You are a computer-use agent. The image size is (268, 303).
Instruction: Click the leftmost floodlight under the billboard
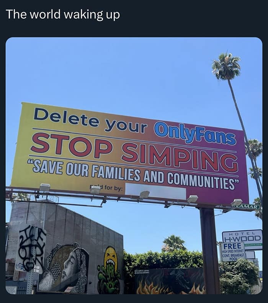[x=44, y=188]
